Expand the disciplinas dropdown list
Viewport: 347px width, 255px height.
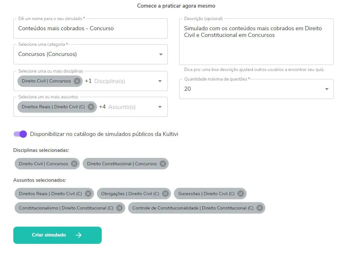coord(160,81)
